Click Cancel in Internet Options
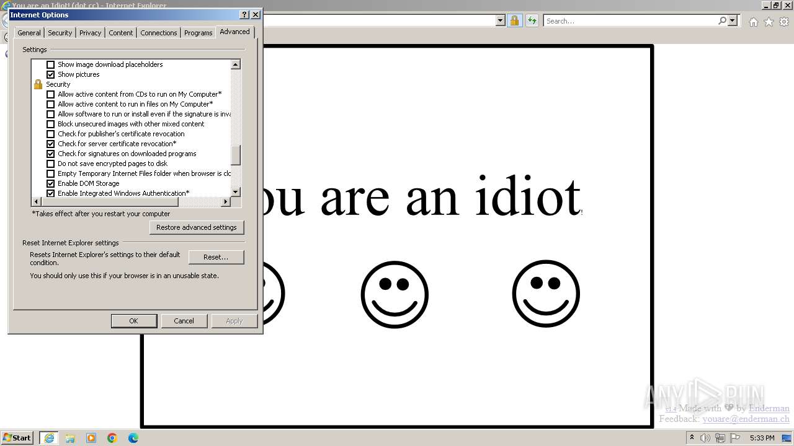 click(x=184, y=321)
